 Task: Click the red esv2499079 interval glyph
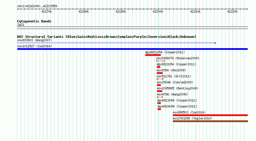click(x=161, y=61)
